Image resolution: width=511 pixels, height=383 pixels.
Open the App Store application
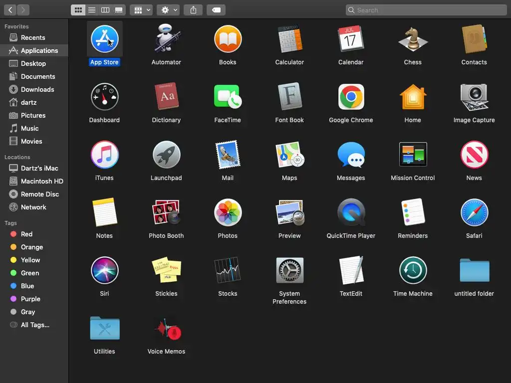[x=105, y=39]
